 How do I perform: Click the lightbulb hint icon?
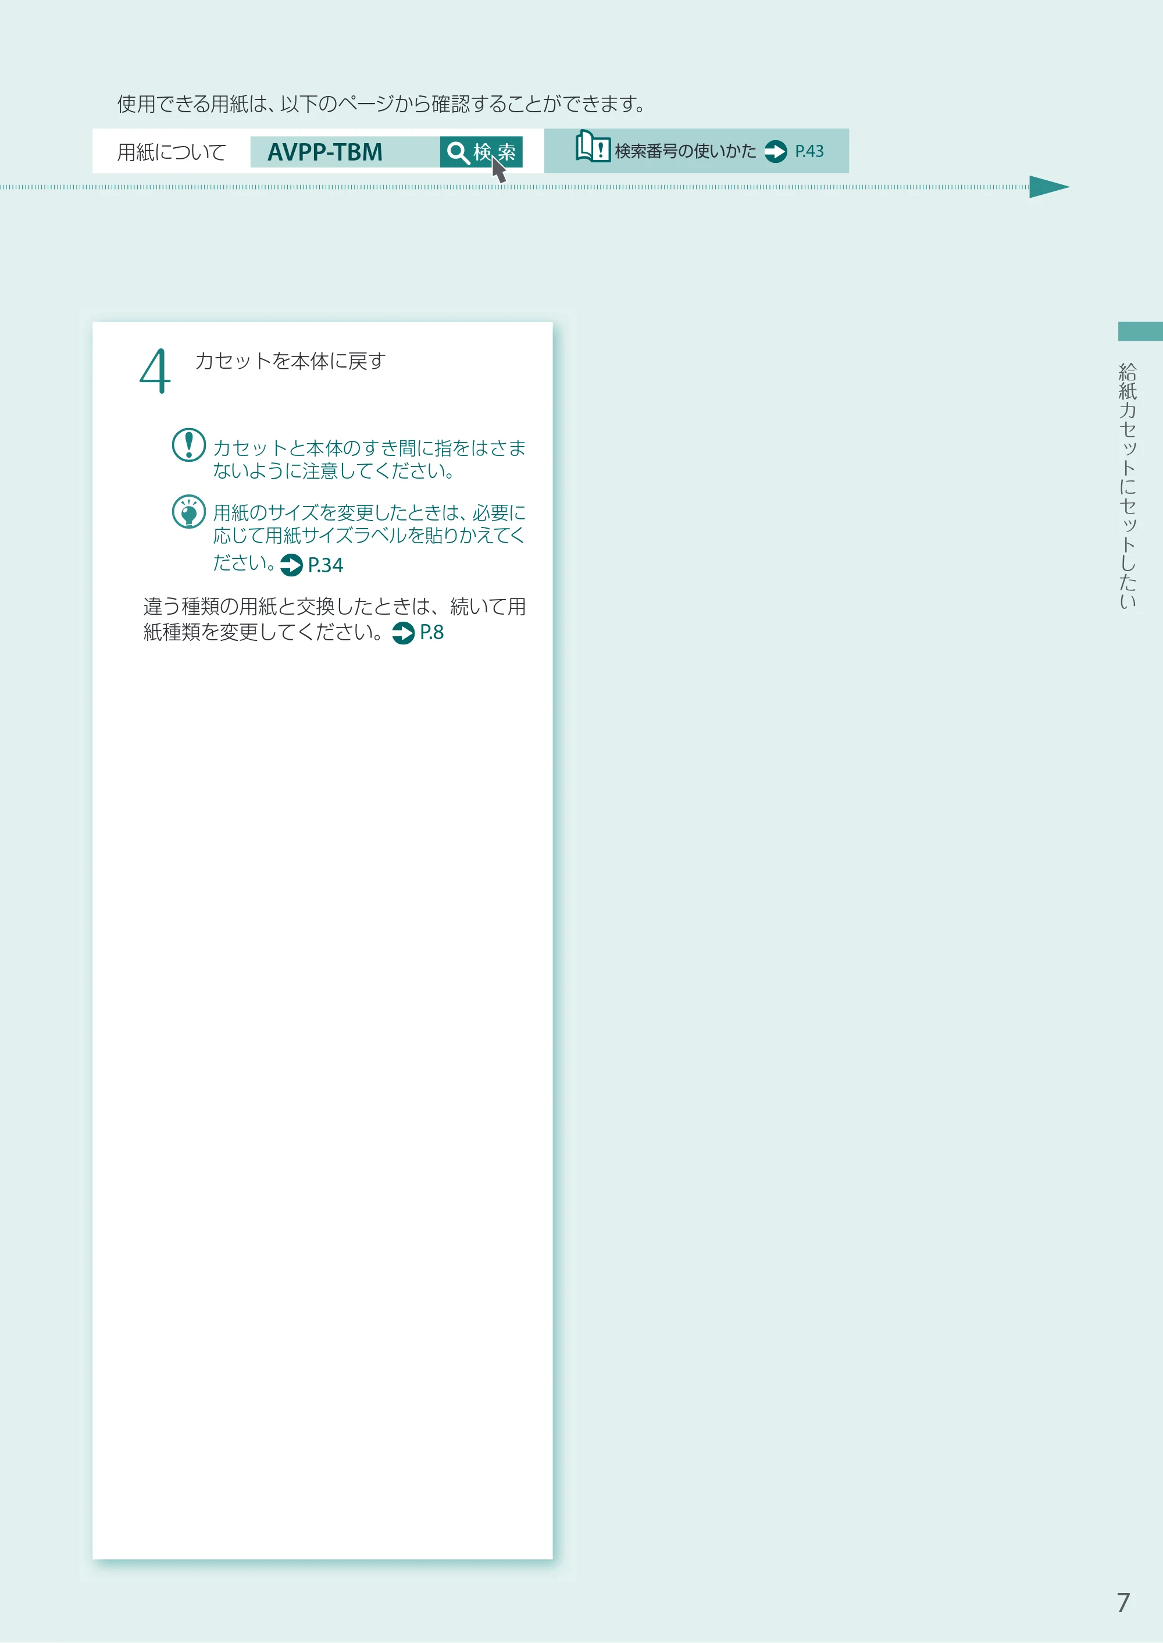(x=189, y=511)
